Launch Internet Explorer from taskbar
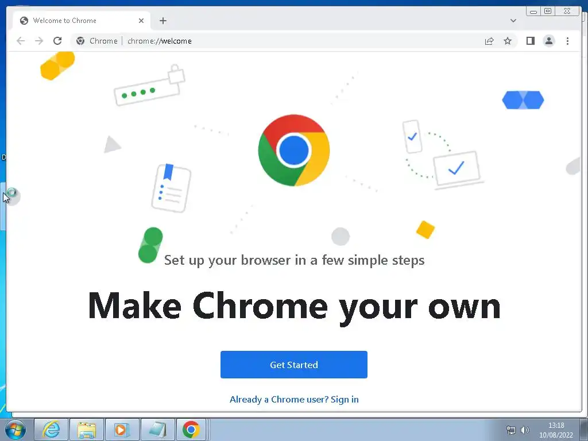Image resolution: width=588 pixels, height=441 pixels. point(51,430)
